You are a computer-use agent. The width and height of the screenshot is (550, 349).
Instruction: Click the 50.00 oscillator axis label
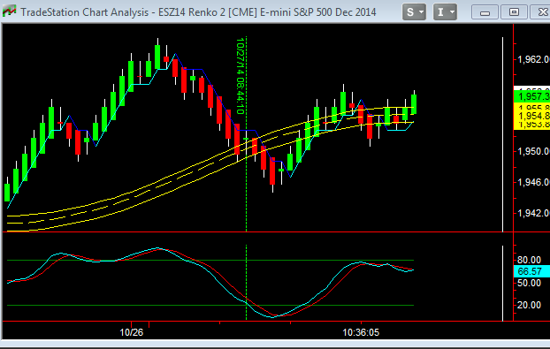coord(529,283)
